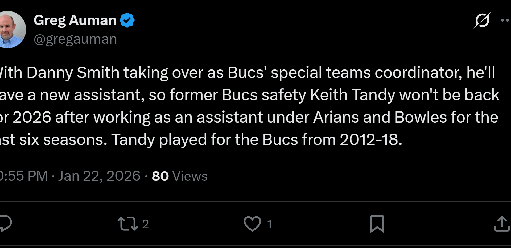
Task: Click the Greg Auman display name
Action: (x=75, y=20)
